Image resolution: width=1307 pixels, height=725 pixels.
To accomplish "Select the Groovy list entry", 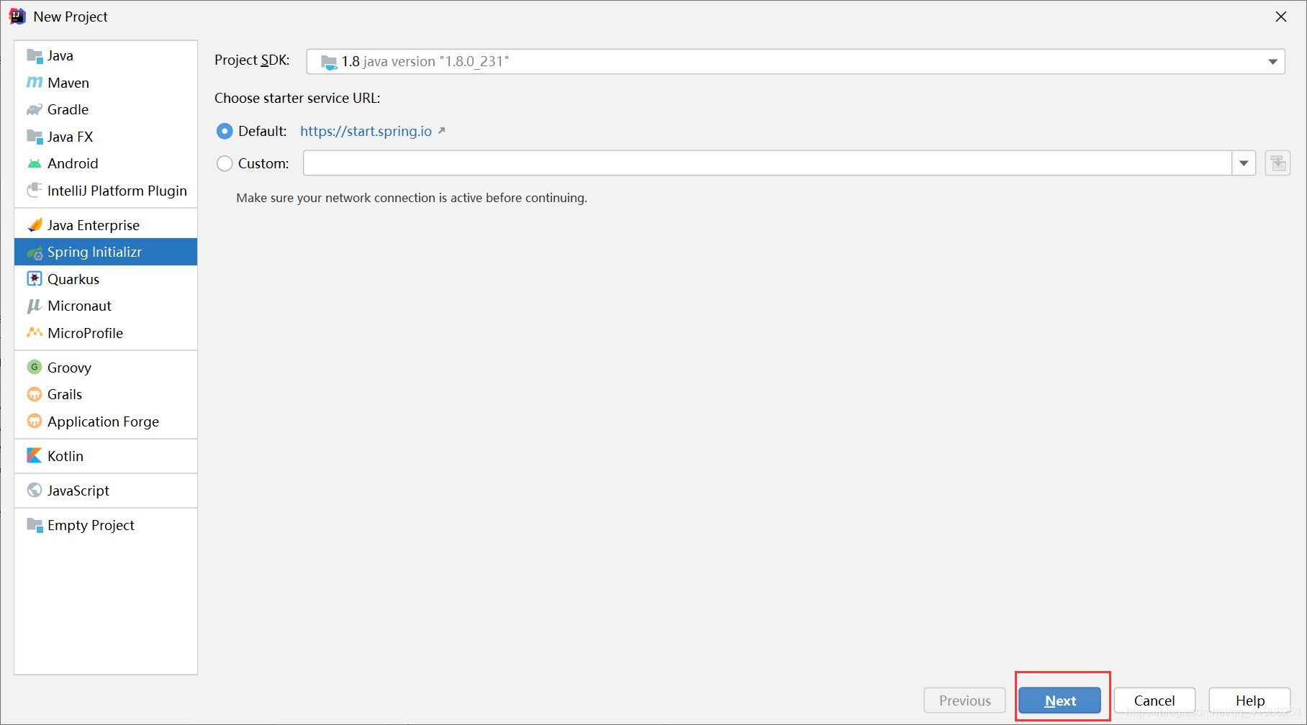I will pos(106,368).
